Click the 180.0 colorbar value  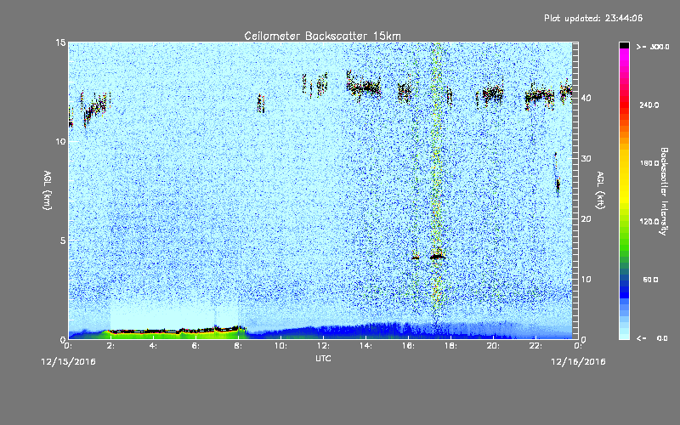pyautogui.click(x=649, y=163)
